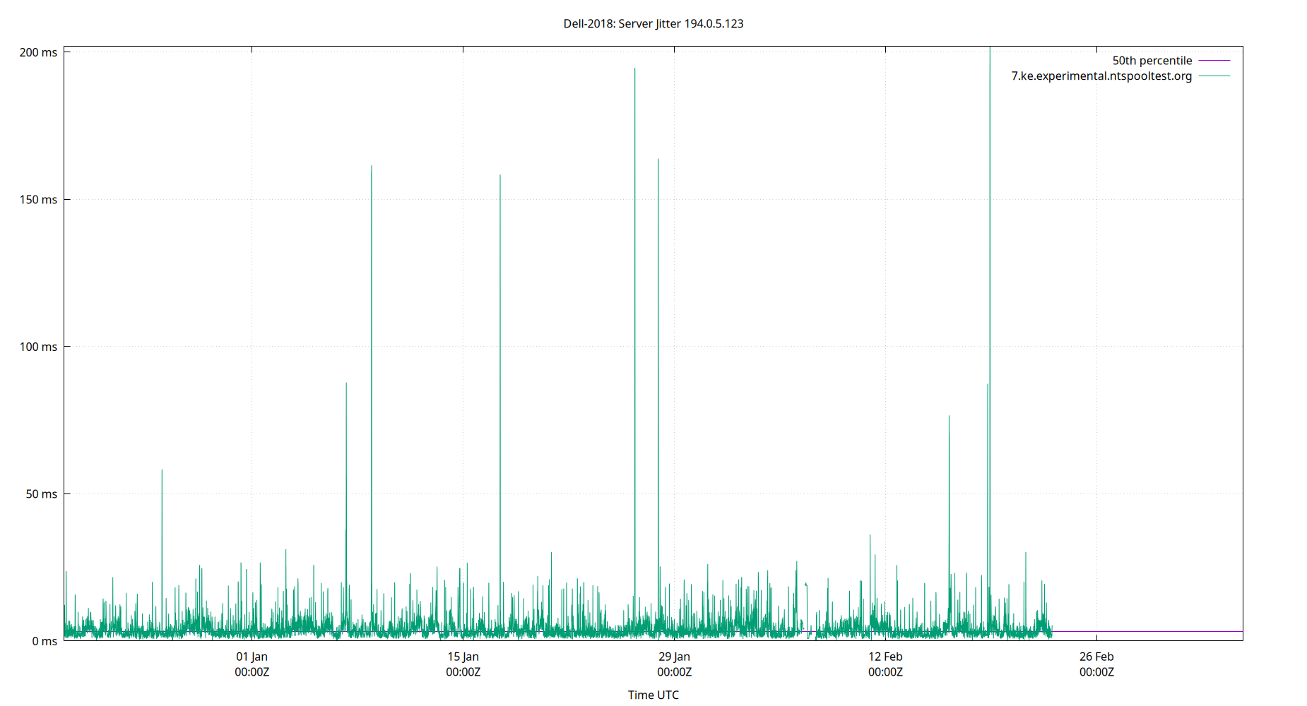Select the 29 Jan axis tick label
Viewport: 1307px width, 706px height.
pyautogui.click(x=673, y=657)
